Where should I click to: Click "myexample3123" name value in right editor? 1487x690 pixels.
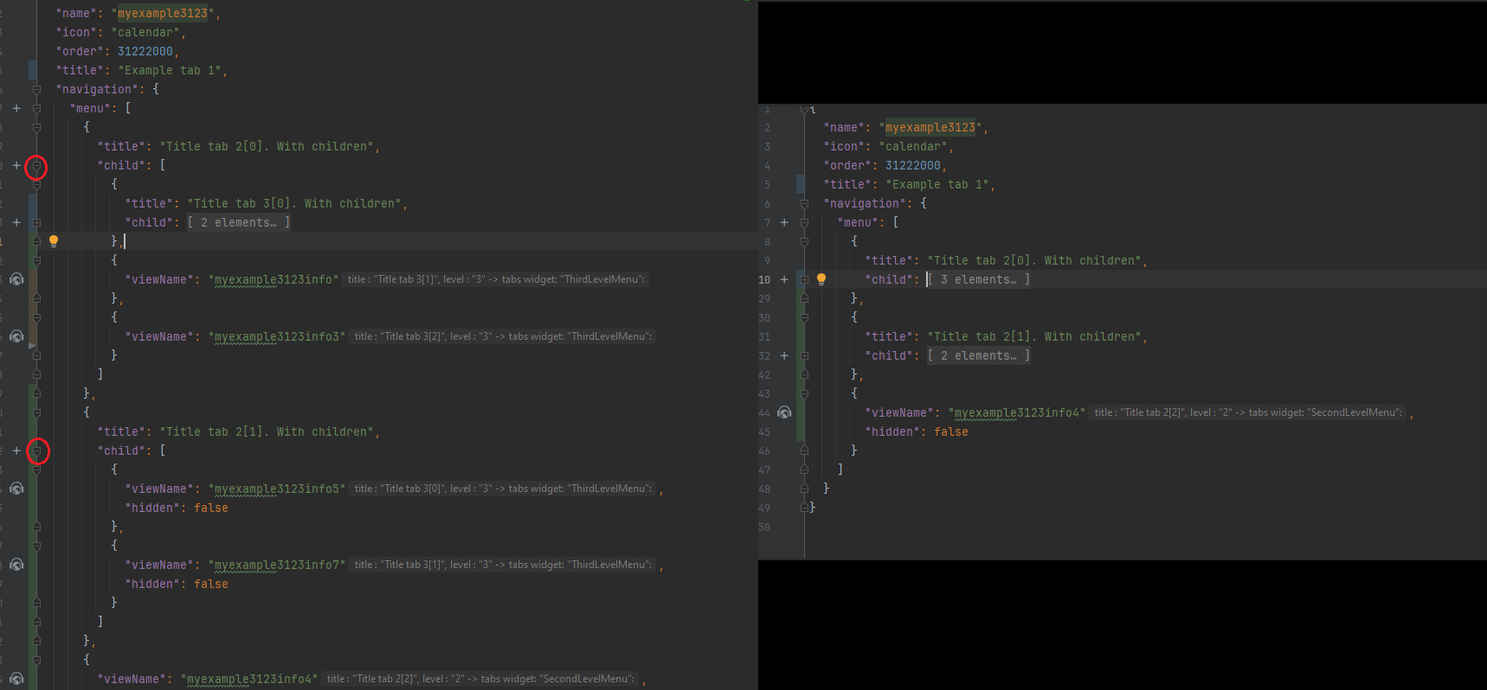[930, 127]
